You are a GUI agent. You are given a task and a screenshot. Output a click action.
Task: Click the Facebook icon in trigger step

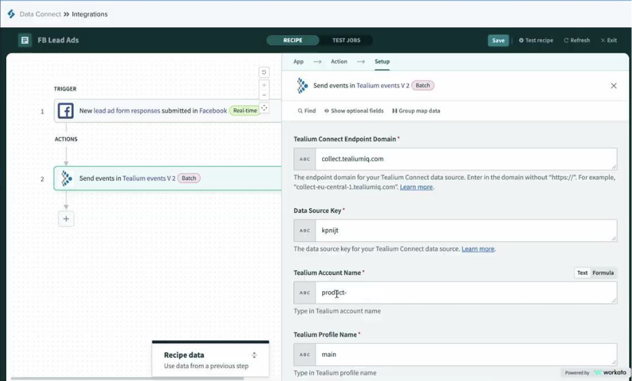point(66,111)
